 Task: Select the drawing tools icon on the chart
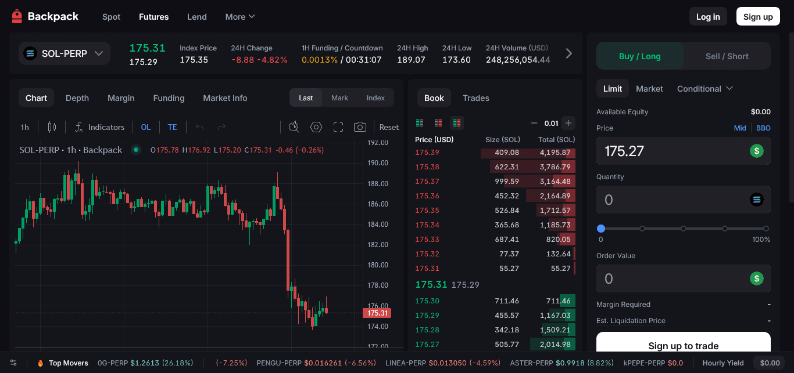click(294, 126)
